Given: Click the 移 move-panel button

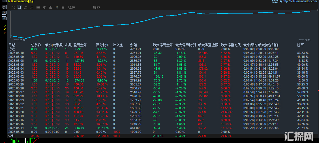Looking at the screenshot, I should tap(4, 7).
